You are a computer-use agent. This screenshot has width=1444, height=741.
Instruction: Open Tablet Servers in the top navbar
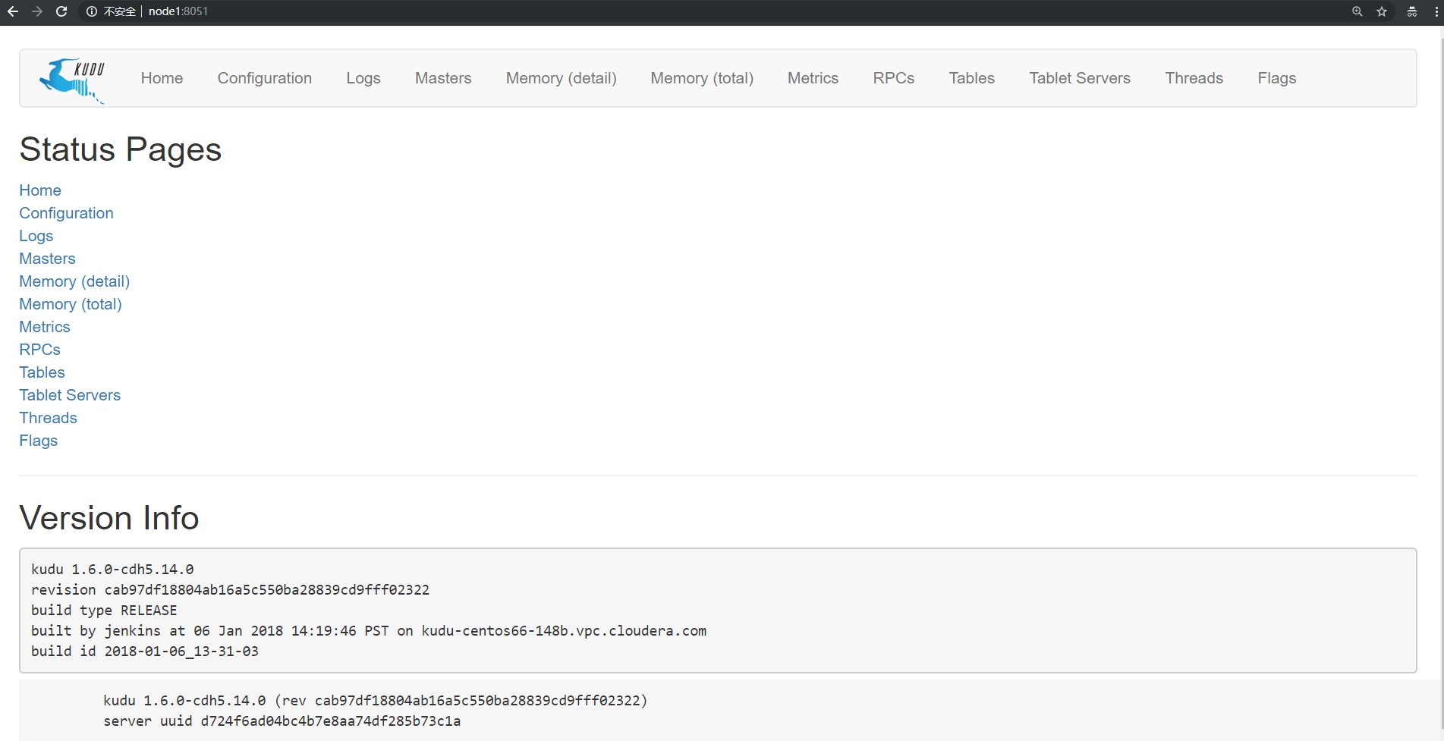[1080, 78]
